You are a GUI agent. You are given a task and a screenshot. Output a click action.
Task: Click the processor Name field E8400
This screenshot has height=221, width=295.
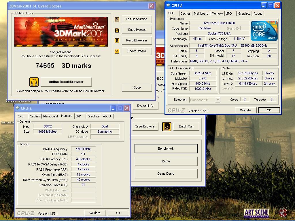[x=219, y=23]
